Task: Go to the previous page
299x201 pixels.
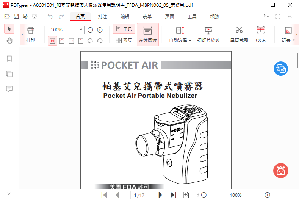Action: click(x=117, y=195)
